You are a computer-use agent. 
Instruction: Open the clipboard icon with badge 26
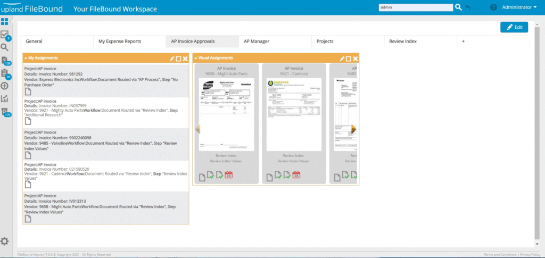click(x=4, y=73)
